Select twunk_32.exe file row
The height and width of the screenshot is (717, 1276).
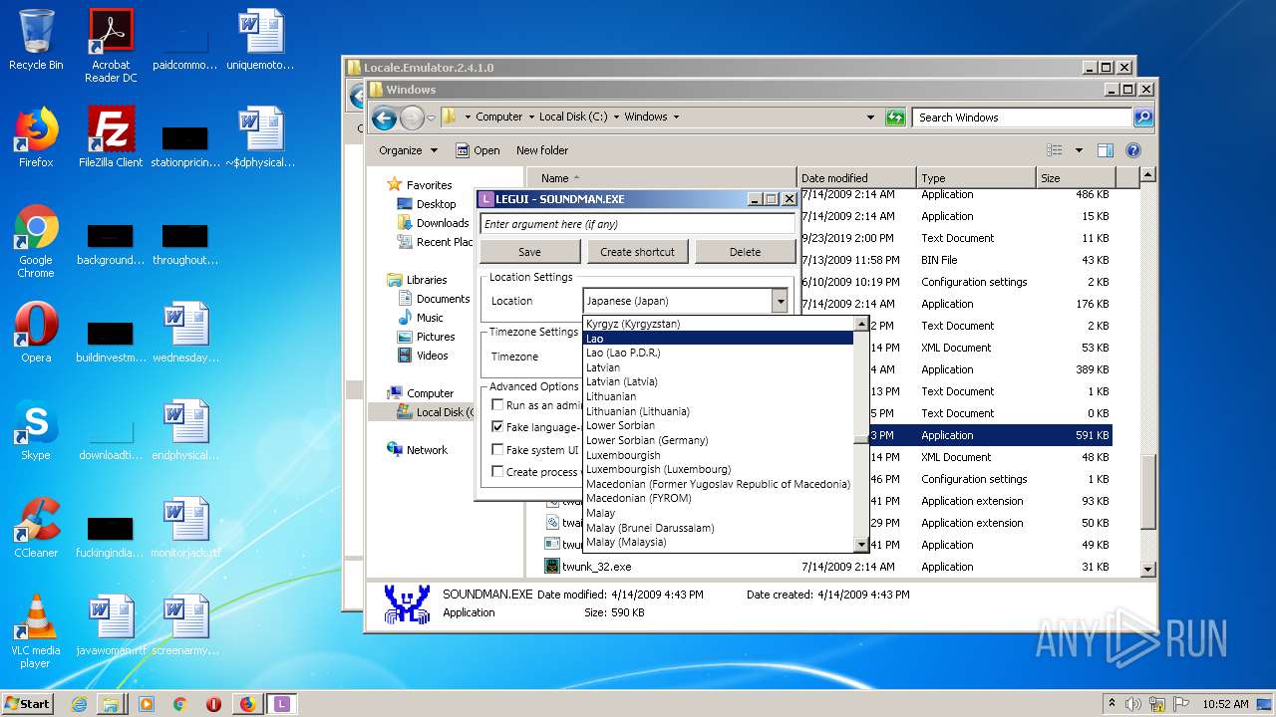tap(827, 567)
